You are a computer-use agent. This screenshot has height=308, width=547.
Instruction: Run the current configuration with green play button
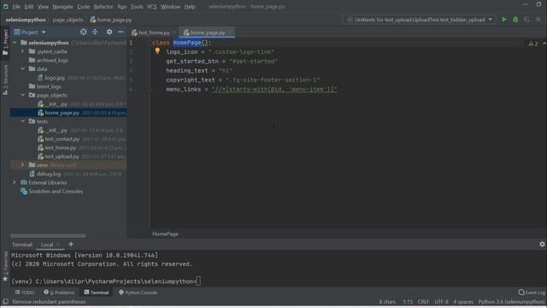(503, 20)
